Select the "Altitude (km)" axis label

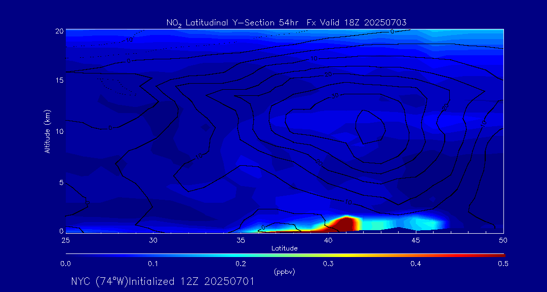click(x=47, y=131)
